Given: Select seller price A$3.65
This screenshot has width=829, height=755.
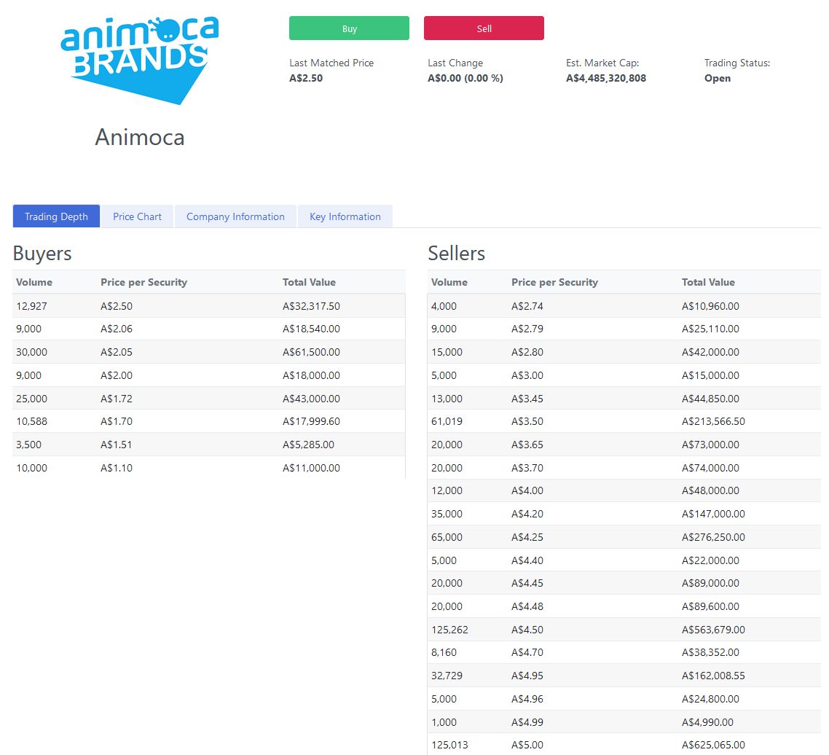Looking at the screenshot, I should click(x=527, y=445).
